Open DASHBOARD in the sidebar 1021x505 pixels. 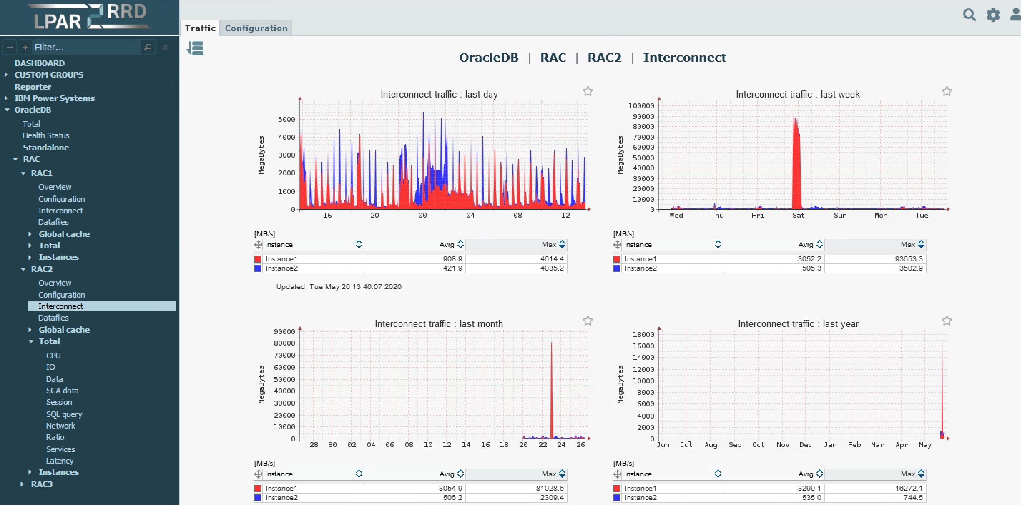click(x=40, y=63)
